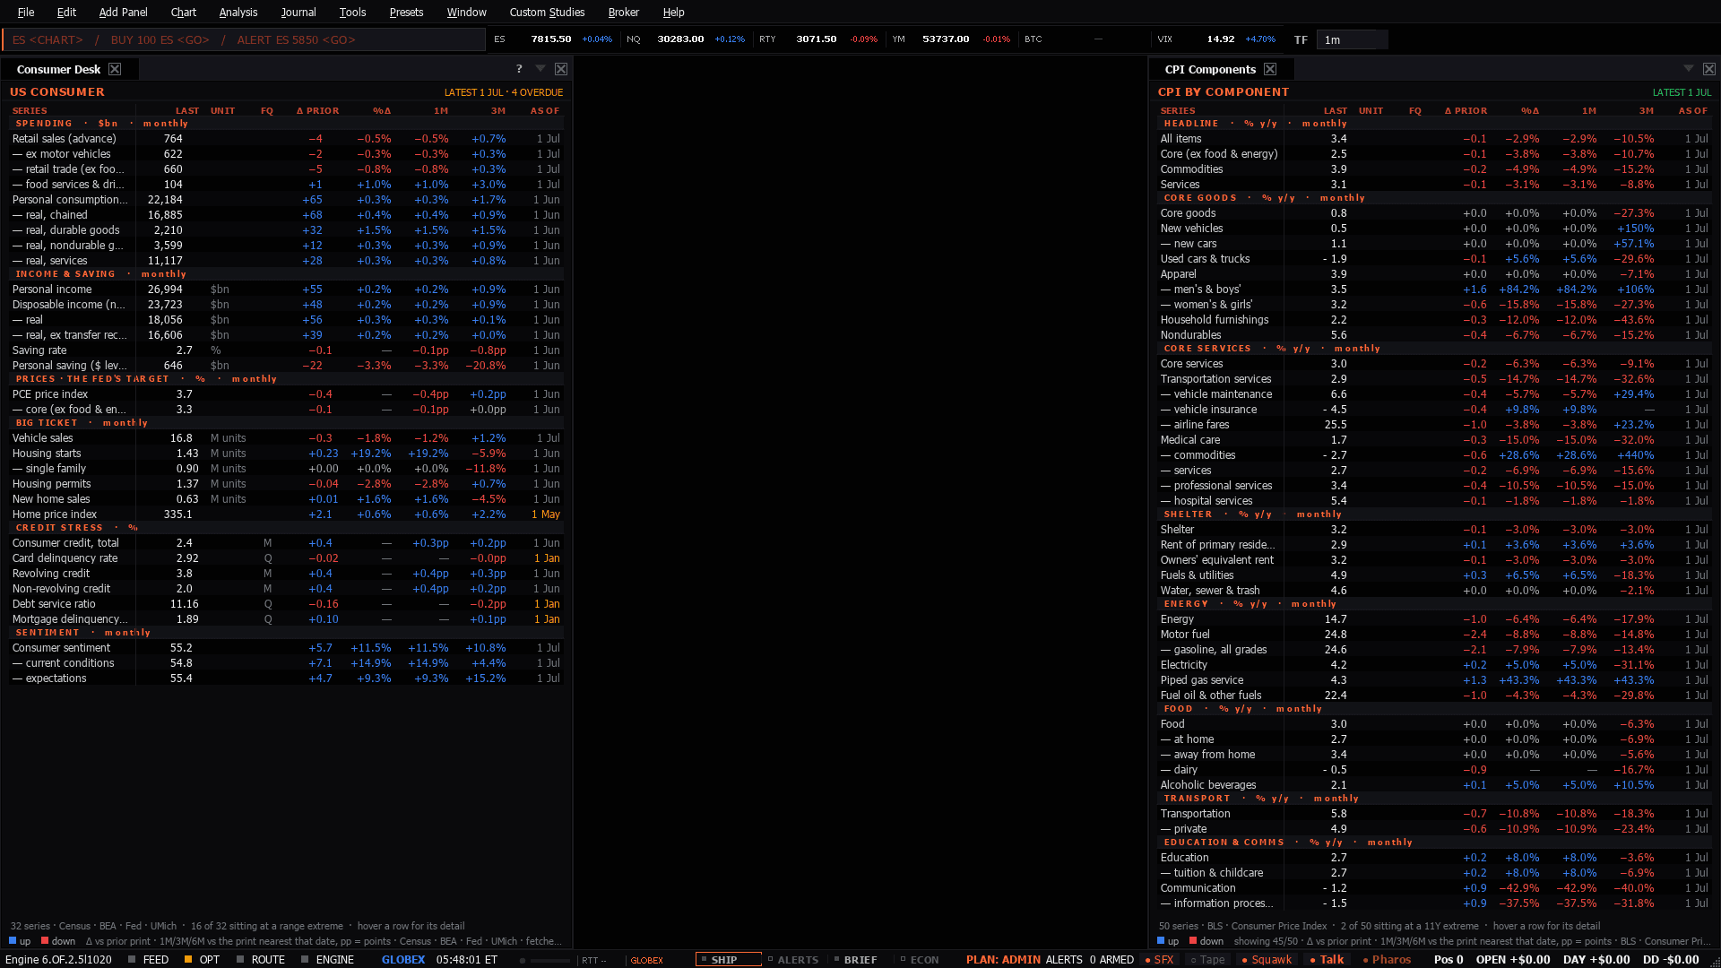Open the Custom Studies menu
The height and width of the screenshot is (968, 1721).
[x=547, y=12]
